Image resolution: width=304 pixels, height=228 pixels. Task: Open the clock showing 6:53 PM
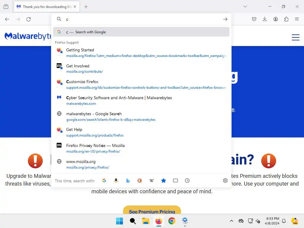tap(272, 221)
